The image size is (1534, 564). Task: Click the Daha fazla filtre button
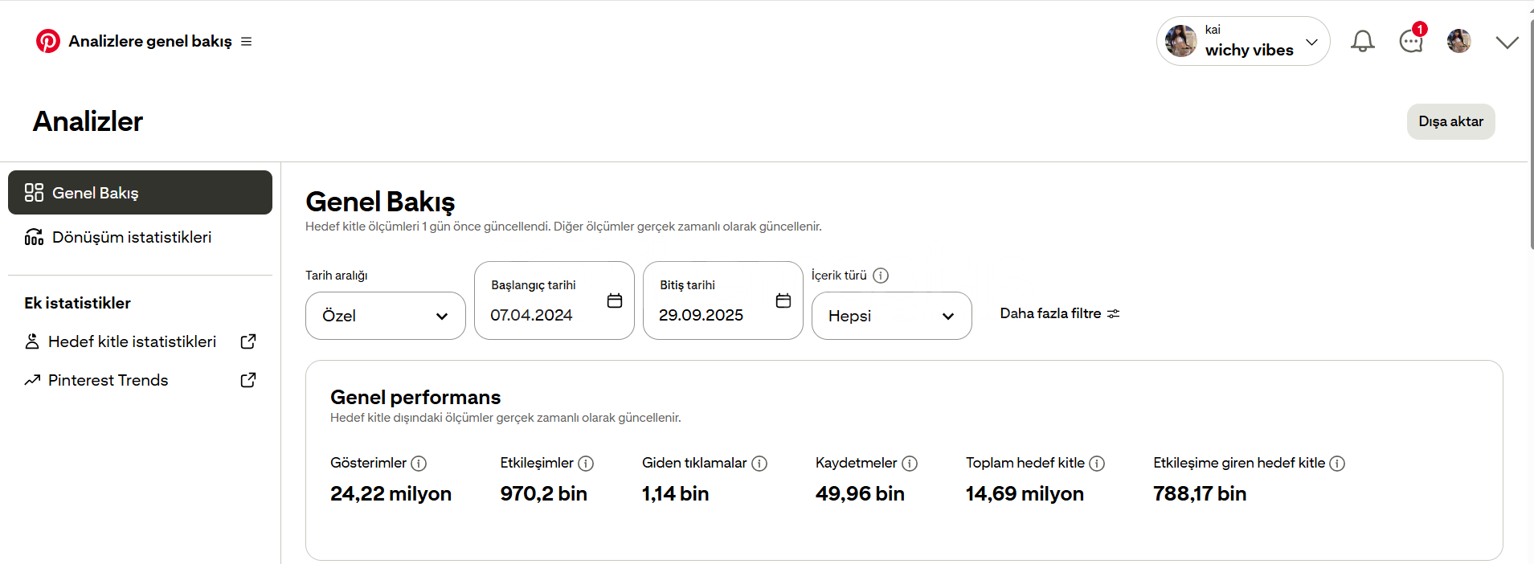point(1059,313)
